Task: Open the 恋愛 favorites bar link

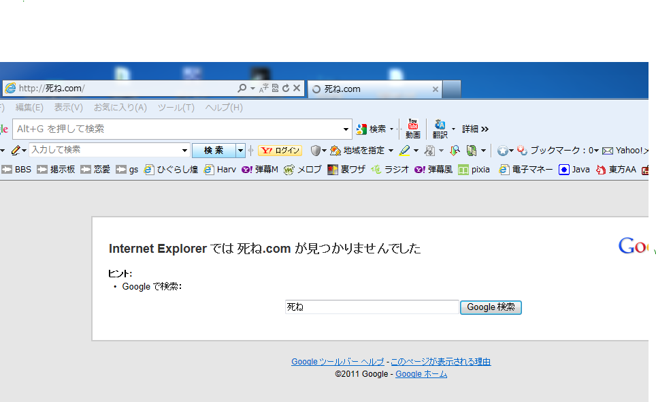Action: pyautogui.click(x=95, y=169)
